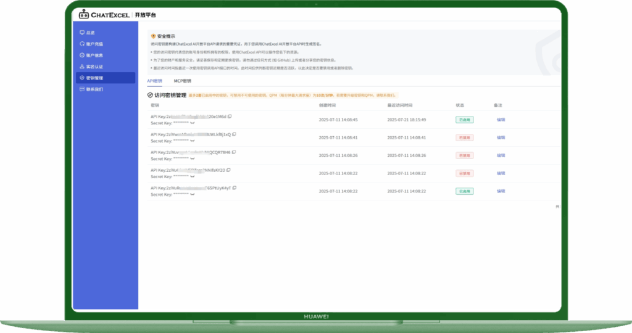Click the 总览 monitor icon
632x333 pixels.
tap(82, 33)
